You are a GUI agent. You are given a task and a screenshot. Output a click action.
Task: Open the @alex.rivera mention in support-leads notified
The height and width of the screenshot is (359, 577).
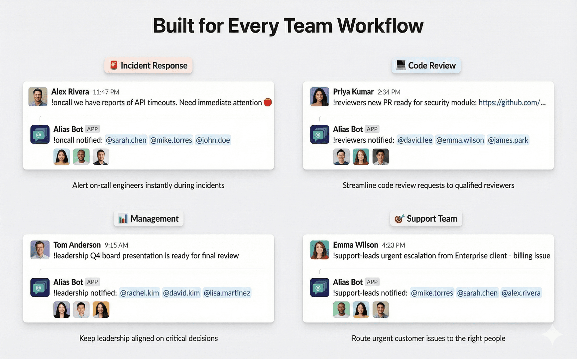coord(521,293)
